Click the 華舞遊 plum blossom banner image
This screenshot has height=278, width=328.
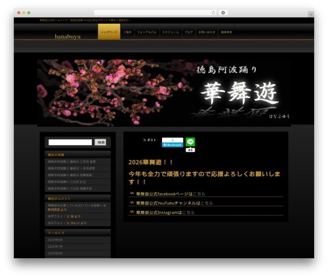(164, 93)
